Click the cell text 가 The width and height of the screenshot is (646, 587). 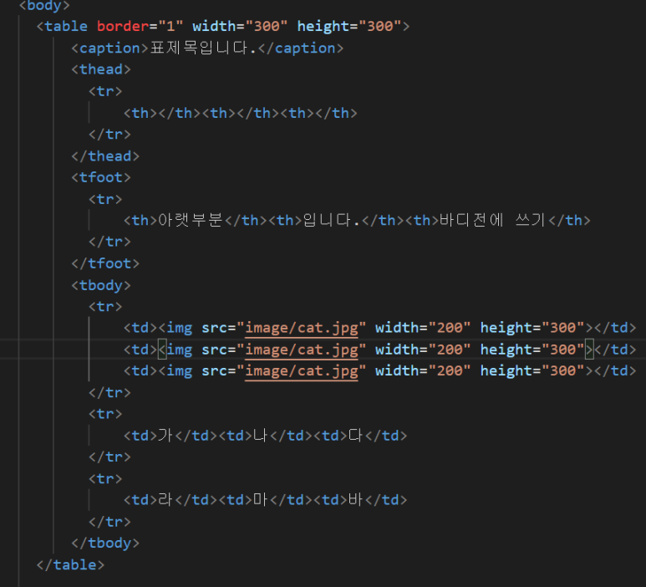tap(165, 436)
